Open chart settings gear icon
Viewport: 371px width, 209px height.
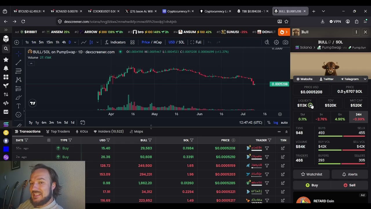tap(276, 42)
